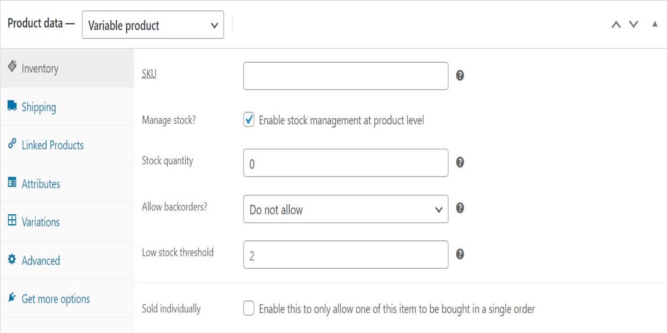
Task: Uncheck Enable stock management at product level
Action: tap(249, 120)
